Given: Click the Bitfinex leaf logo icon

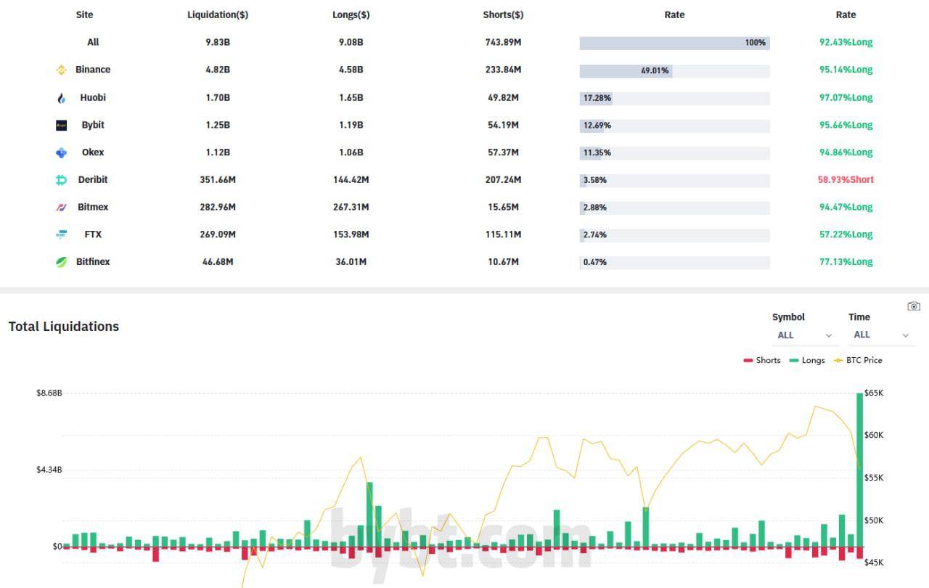Looking at the screenshot, I should pyautogui.click(x=62, y=262).
